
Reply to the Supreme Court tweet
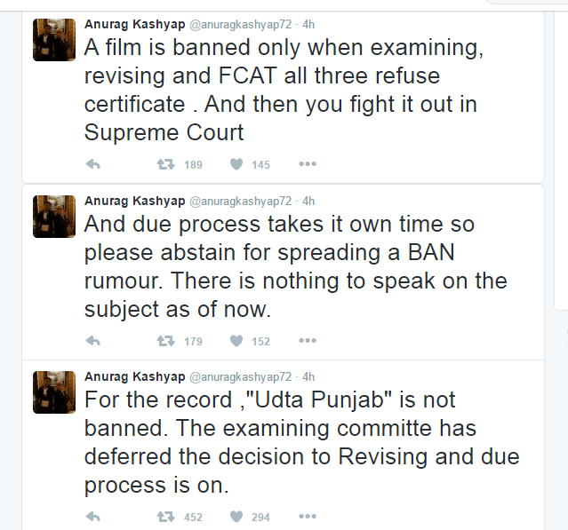[x=92, y=164]
